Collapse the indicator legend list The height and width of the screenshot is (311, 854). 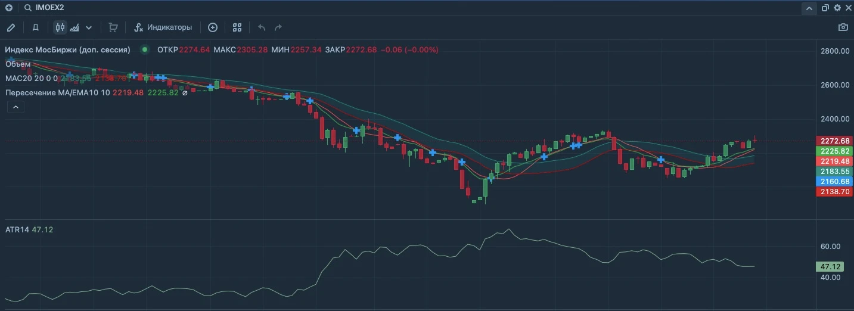[15, 107]
